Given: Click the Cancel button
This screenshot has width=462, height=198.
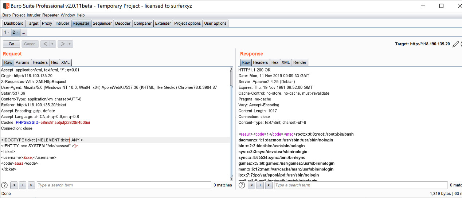Looking at the screenshot, I should [x=30, y=44].
